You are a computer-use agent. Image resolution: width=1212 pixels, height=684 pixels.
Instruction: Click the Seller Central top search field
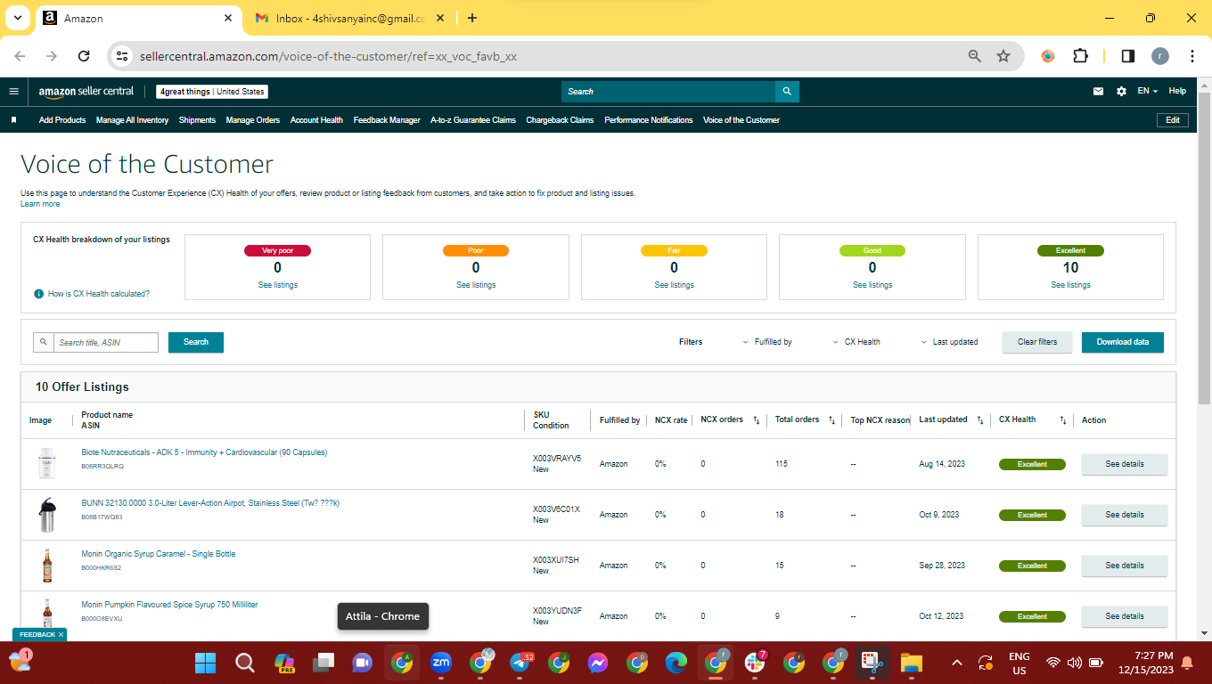point(668,92)
